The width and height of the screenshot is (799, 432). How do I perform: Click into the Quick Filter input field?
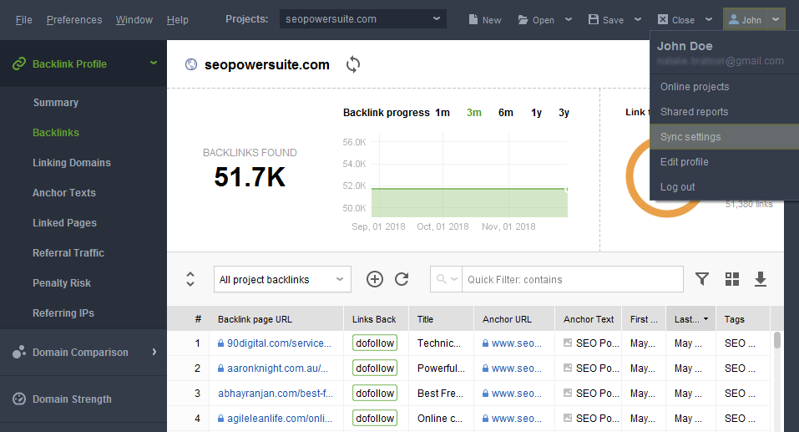tap(572, 279)
